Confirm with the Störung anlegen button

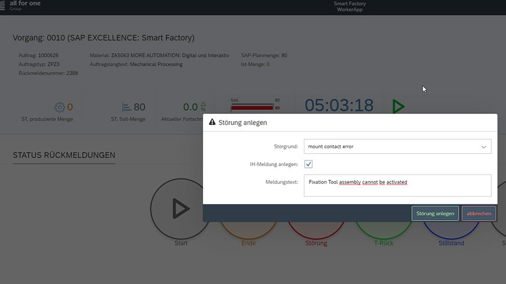pyautogui.click(x=435, y=213)
